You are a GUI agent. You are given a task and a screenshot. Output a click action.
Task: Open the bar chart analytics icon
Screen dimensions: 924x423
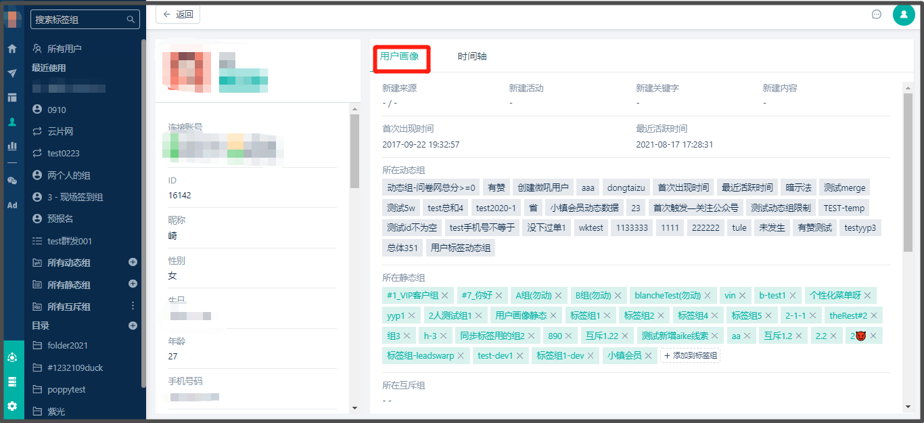coord(11,146)
